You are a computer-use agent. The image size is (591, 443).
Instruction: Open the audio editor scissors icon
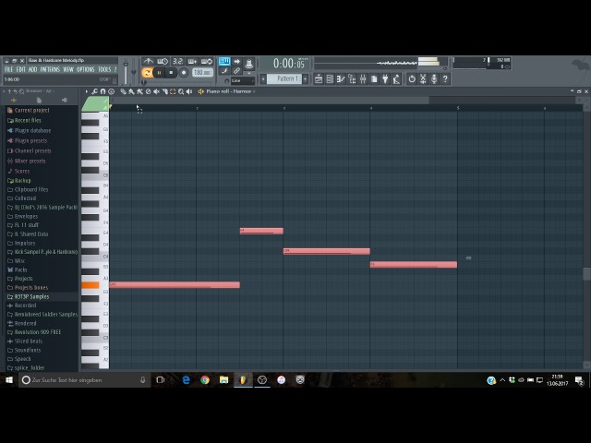(x=423, y=79)
